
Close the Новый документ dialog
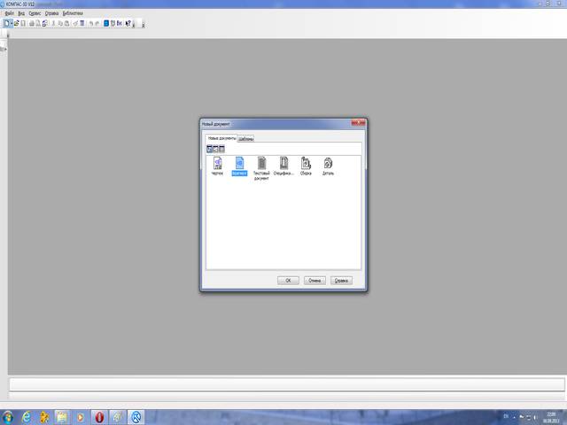356,123
